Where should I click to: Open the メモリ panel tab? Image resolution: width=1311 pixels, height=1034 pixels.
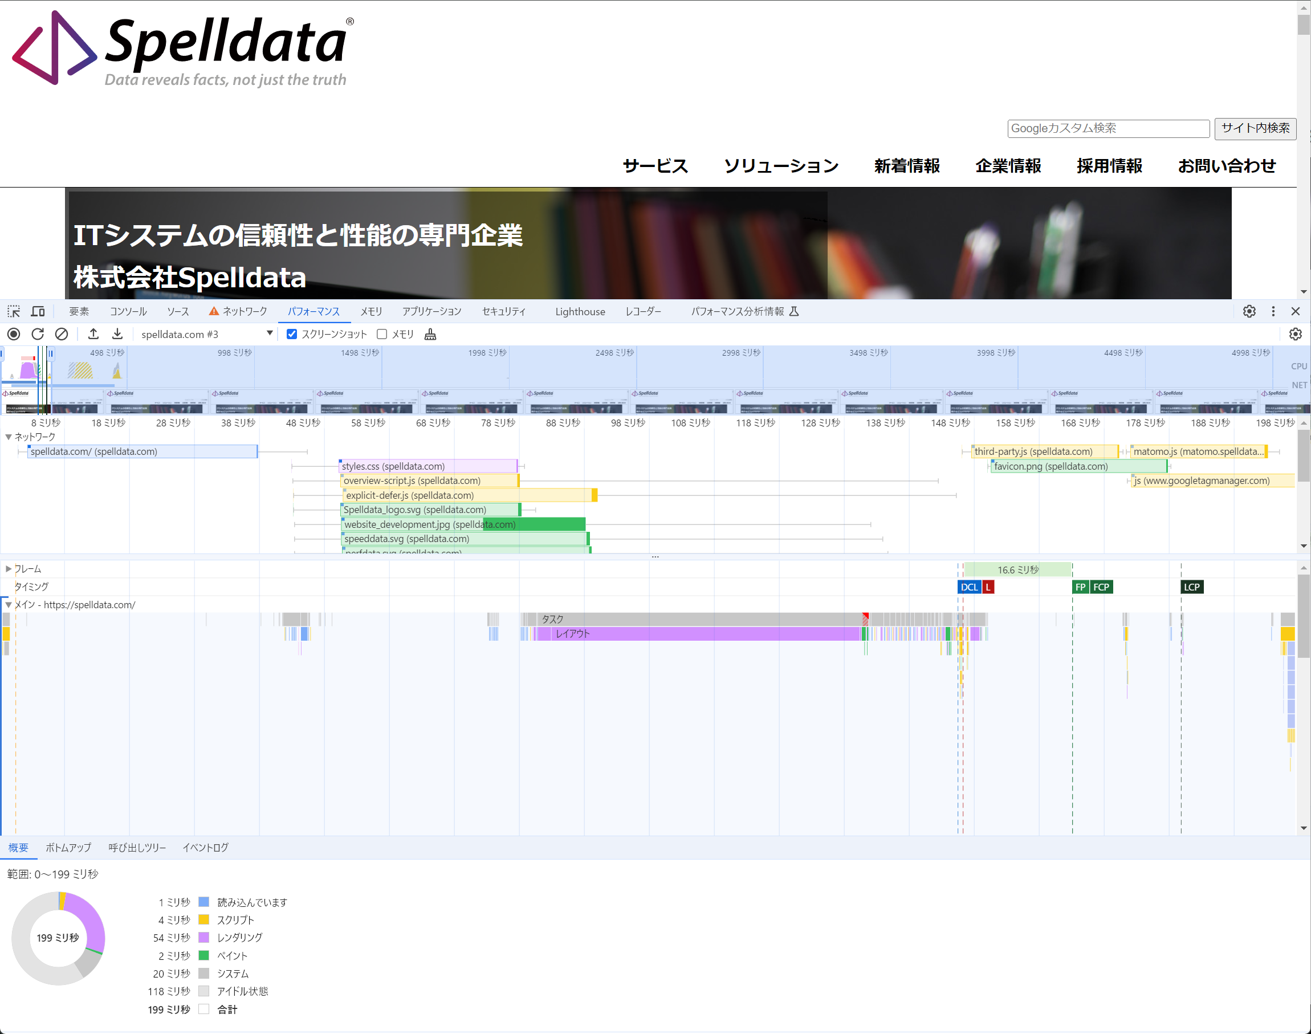pos(371,311)
